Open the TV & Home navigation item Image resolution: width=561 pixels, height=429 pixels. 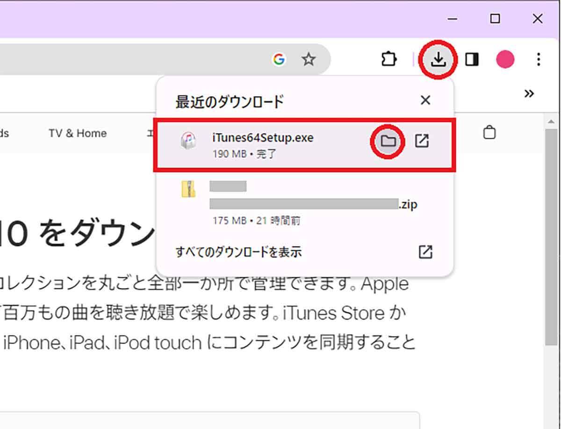78,133
